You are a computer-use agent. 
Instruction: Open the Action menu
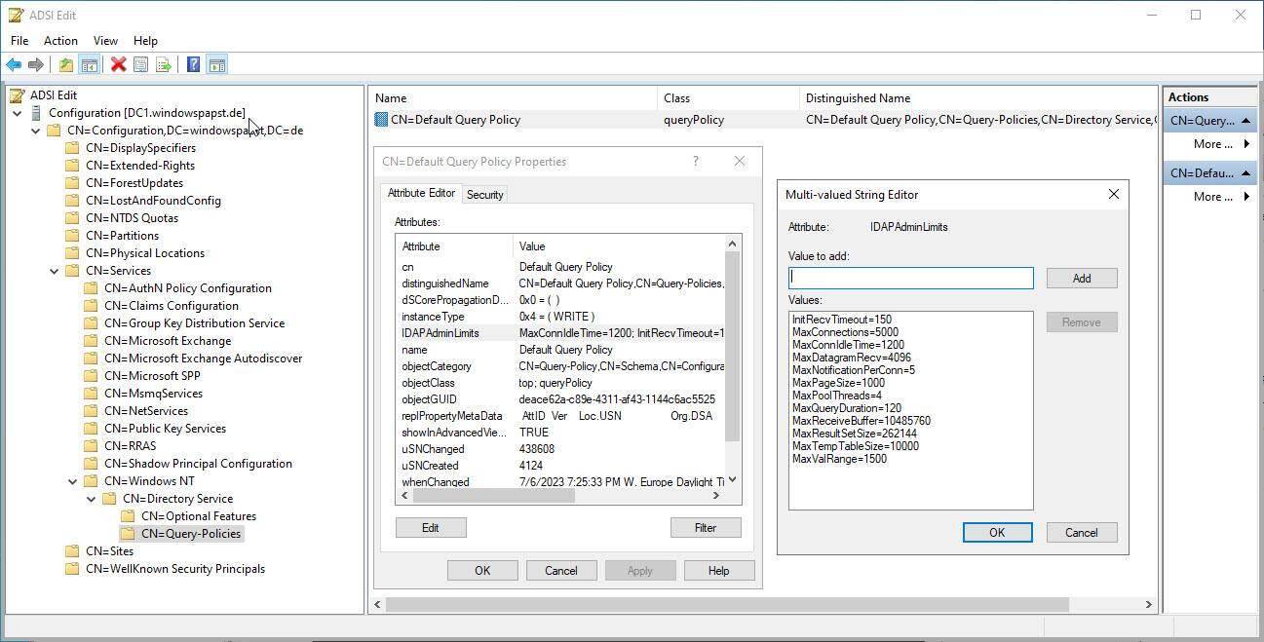[x=59, y=41]
